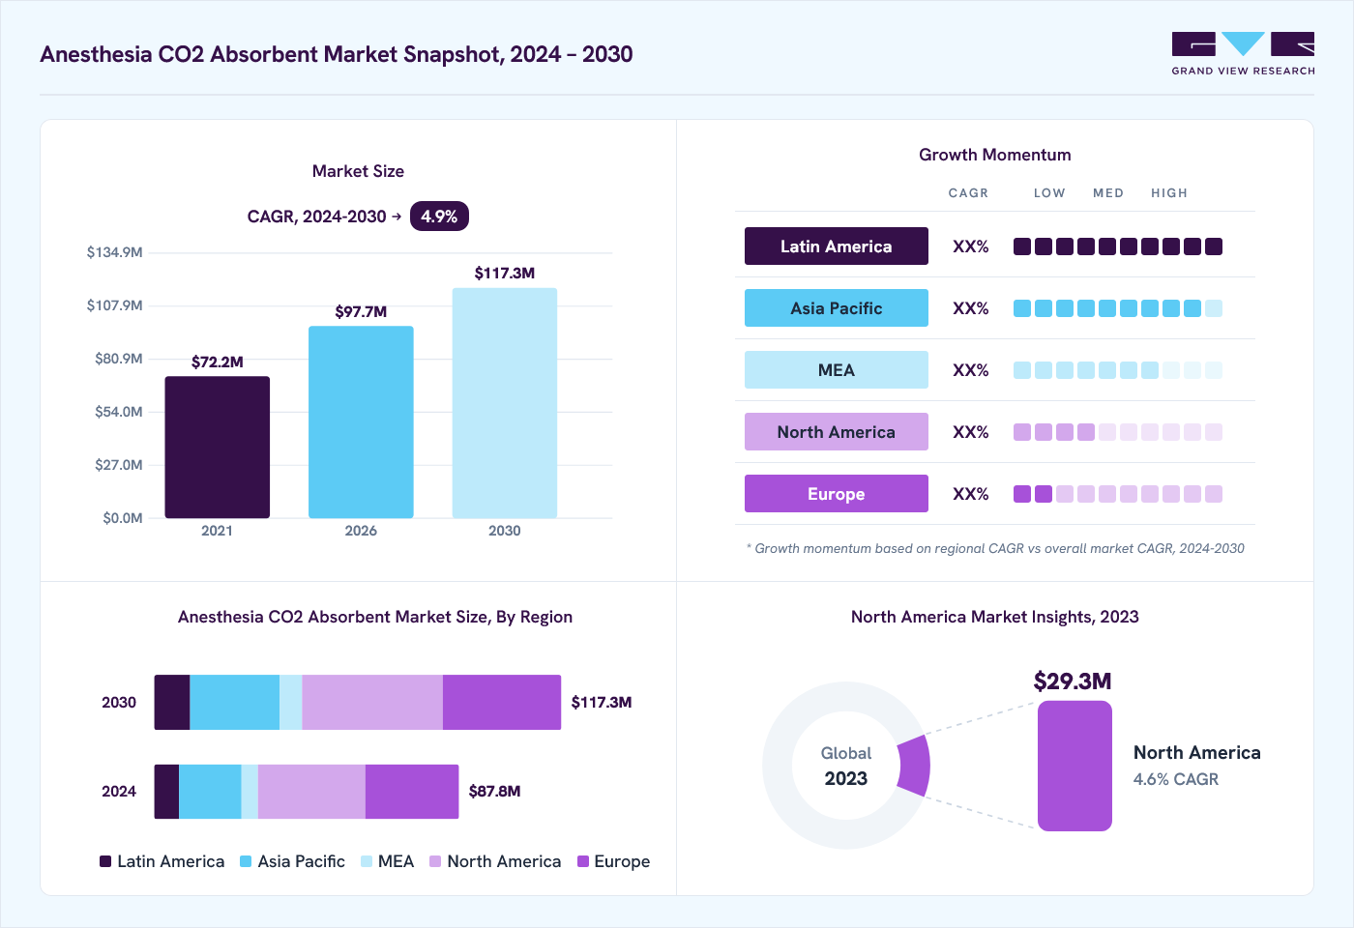Click the Latin America segment in 2024 stacked bar
The width and height of the screenshot is (1354, 928).
tap(166, 792)
